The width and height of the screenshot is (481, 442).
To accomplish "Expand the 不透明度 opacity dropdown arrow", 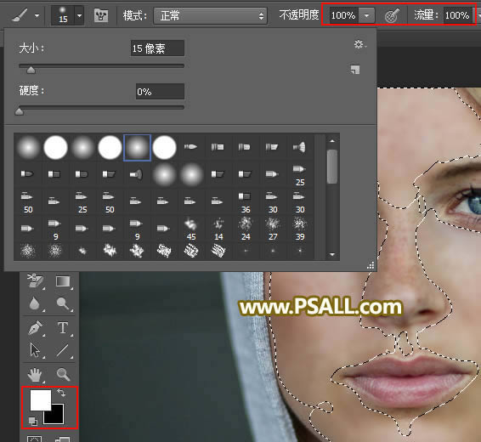I will pos(366,15).
